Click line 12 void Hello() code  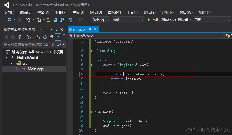click(x=118, y=93)
